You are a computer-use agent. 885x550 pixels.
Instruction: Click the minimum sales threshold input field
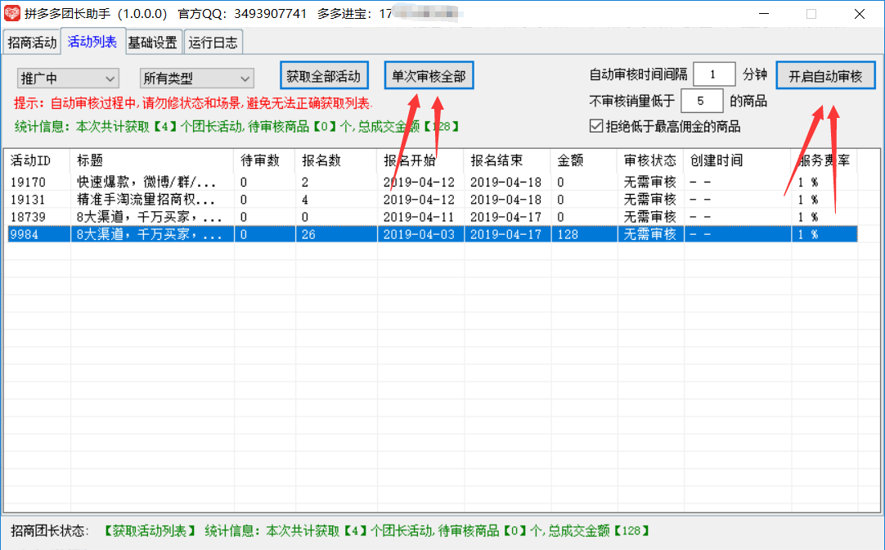(702, 101)
